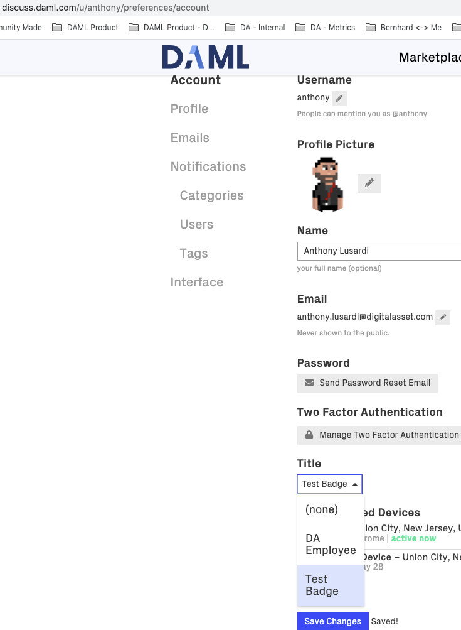Open the DAML Product bookmark folder
Screen dimensions: 461x630
click(85, 27)
